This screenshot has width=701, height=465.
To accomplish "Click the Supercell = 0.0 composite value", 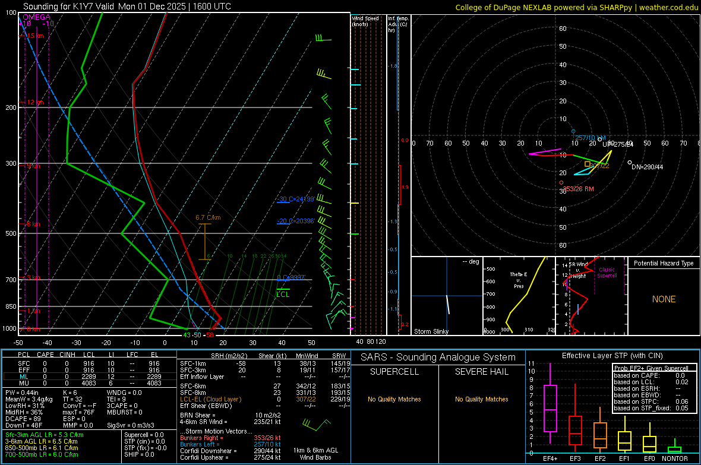I will pos(144,435).
